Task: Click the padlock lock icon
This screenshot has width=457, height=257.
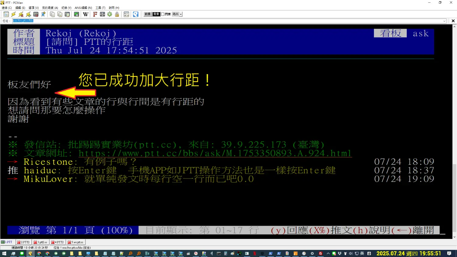Action: 117,14
